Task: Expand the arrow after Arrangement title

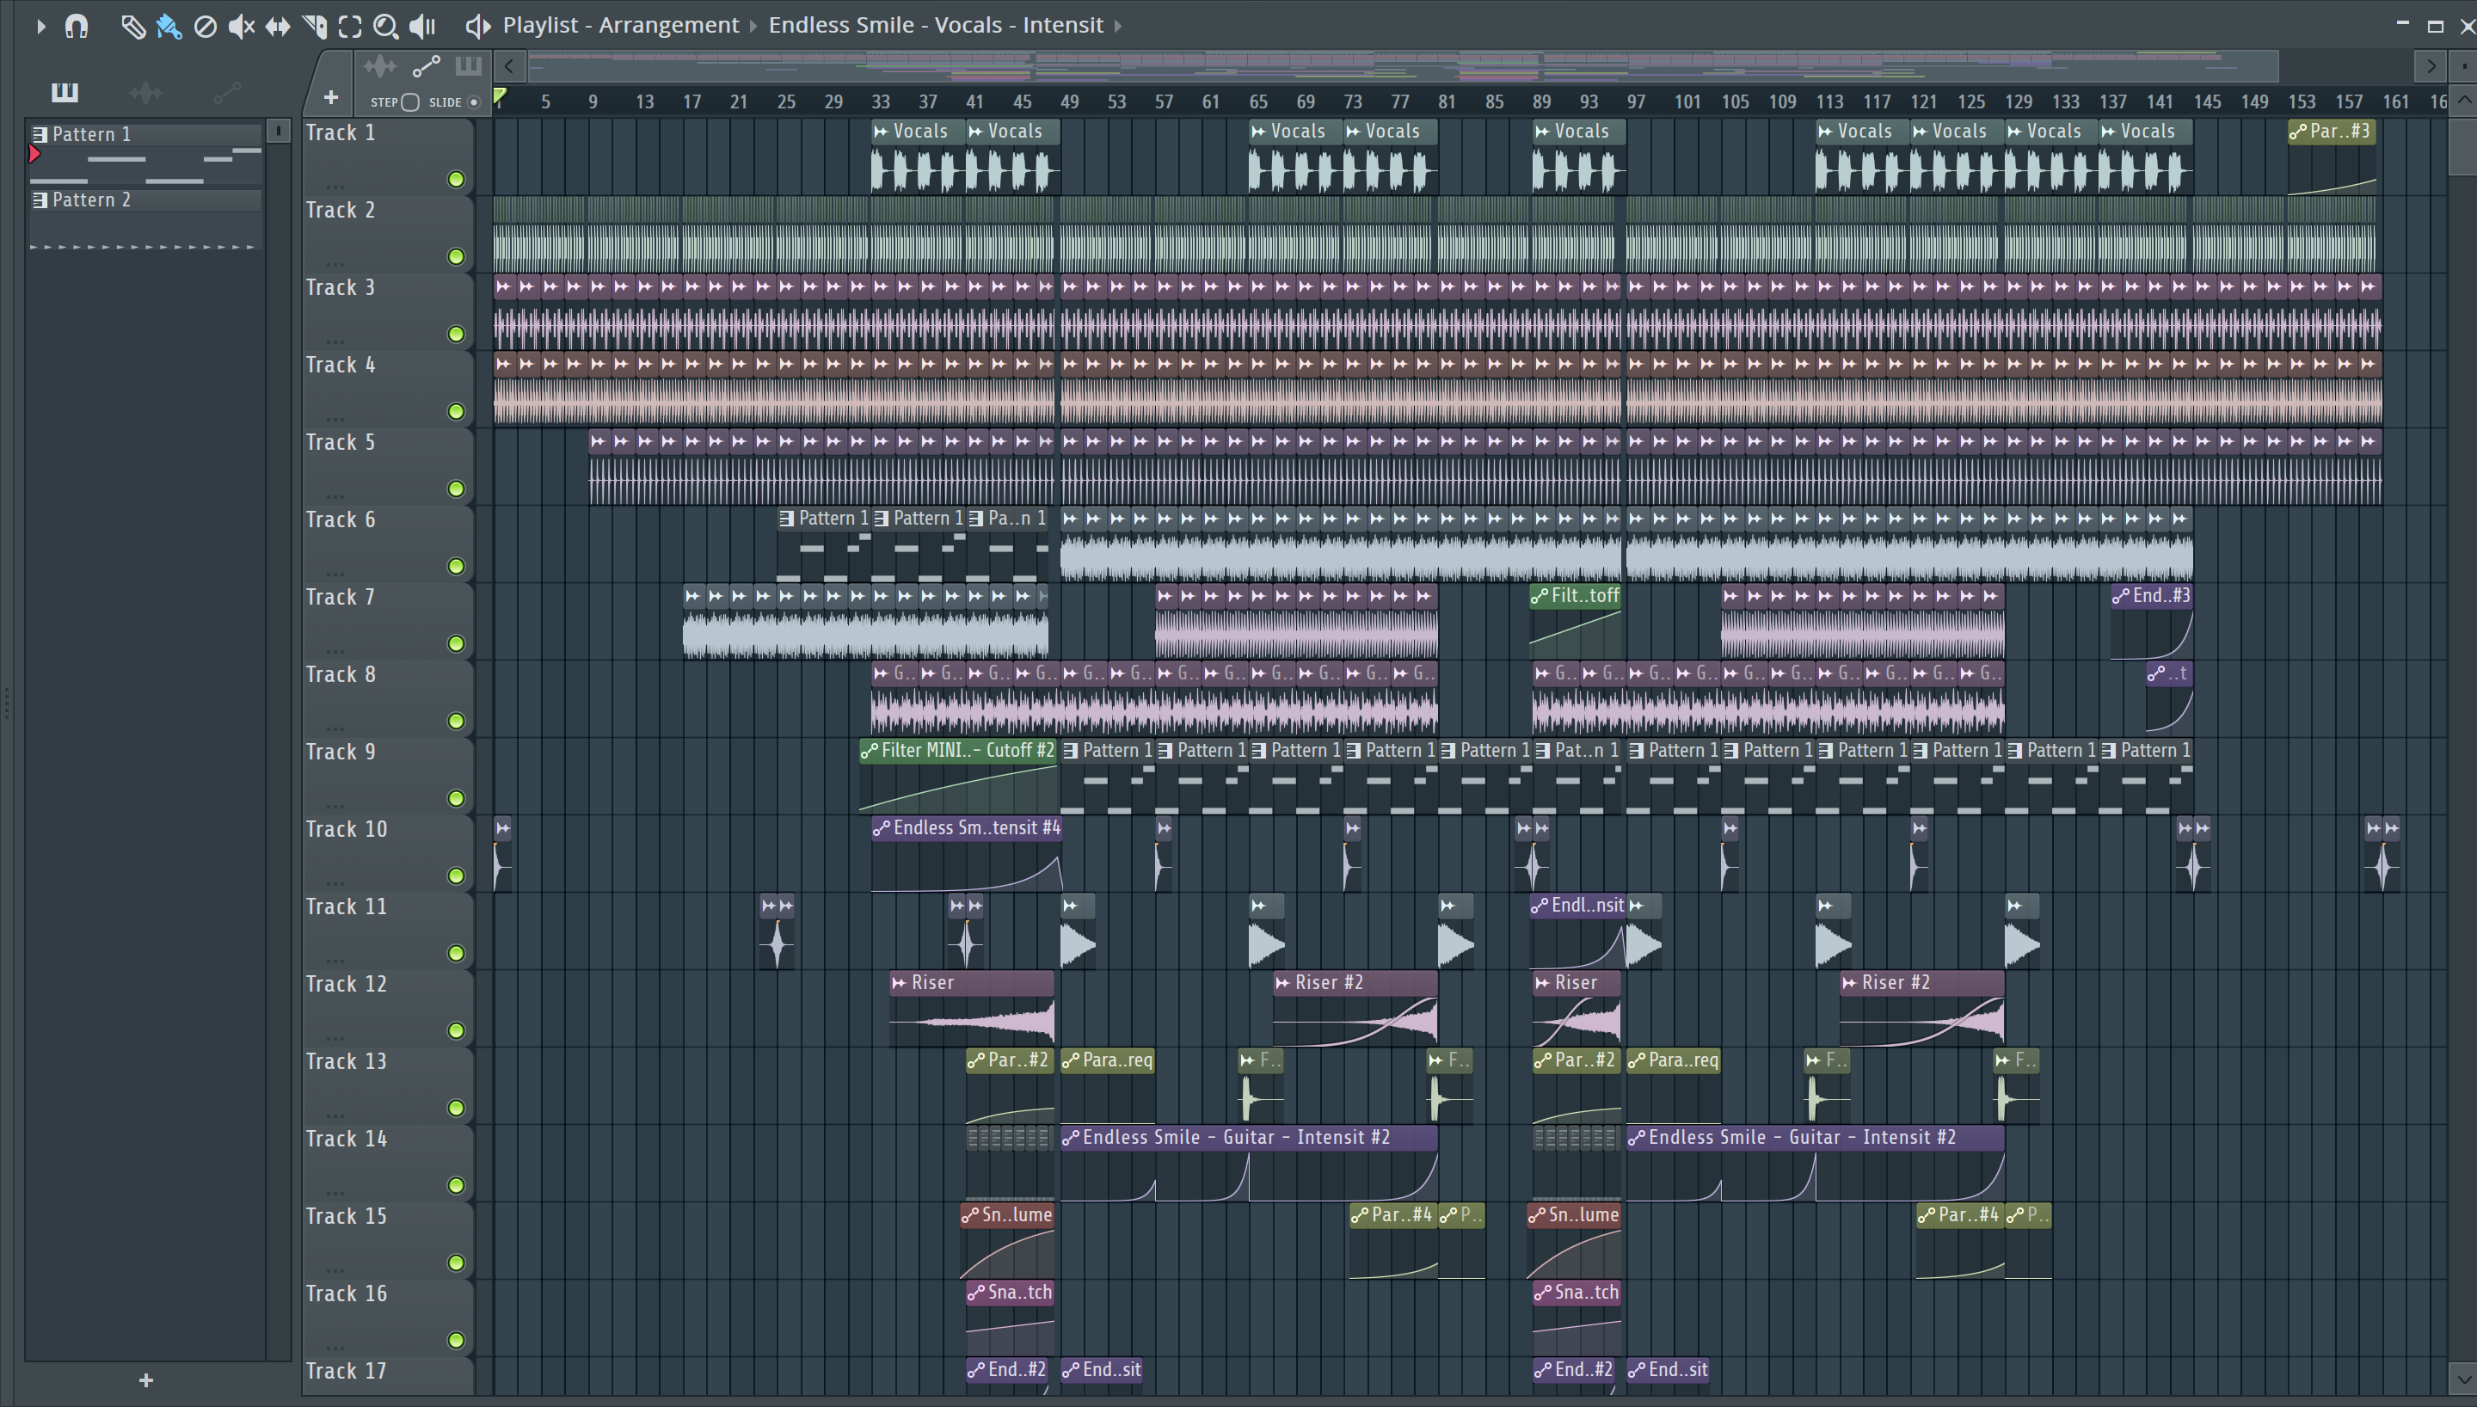Action: click(x=753, y=26)
